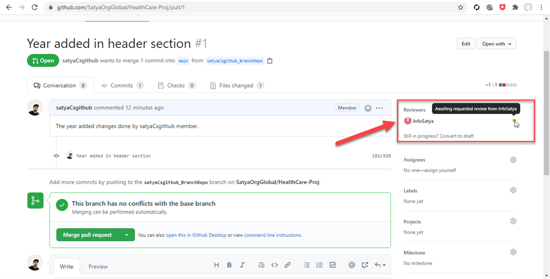Click the +1 −1 diffstat indicator

click(x=501, y=85)
